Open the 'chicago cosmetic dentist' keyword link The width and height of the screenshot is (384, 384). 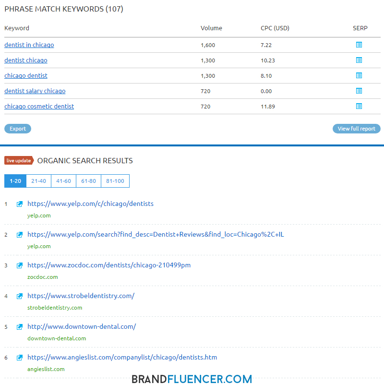tap(39, 106)
